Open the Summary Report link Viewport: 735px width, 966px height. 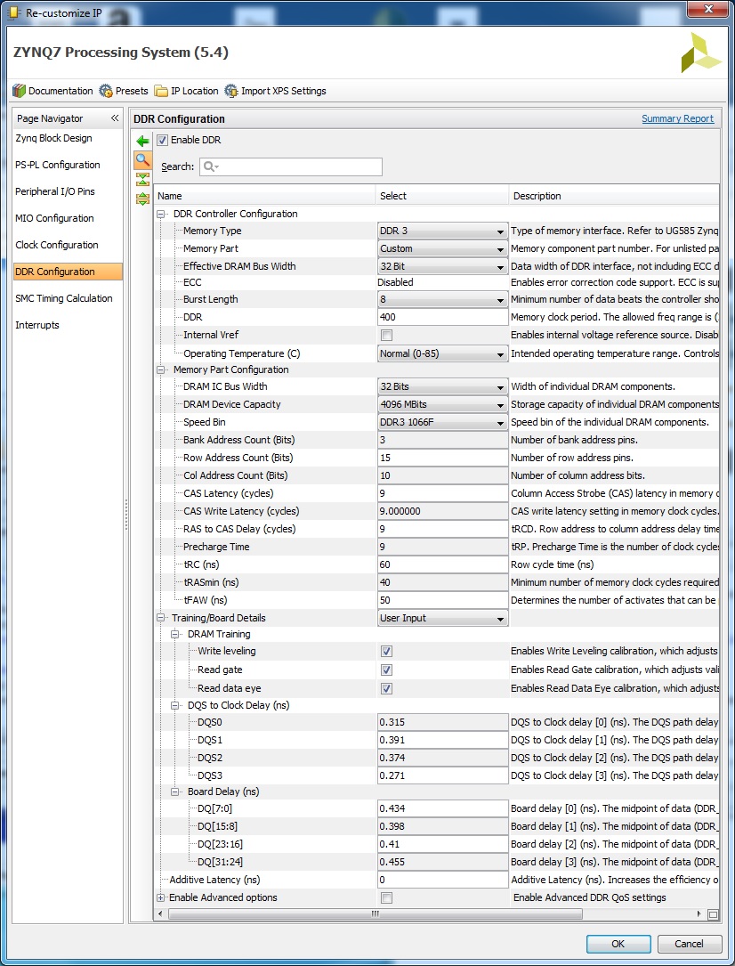tap(677, 118)
